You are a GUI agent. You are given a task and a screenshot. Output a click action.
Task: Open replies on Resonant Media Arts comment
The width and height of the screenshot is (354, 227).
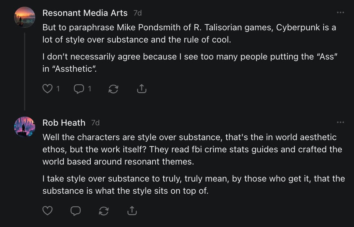pos(79,89)
